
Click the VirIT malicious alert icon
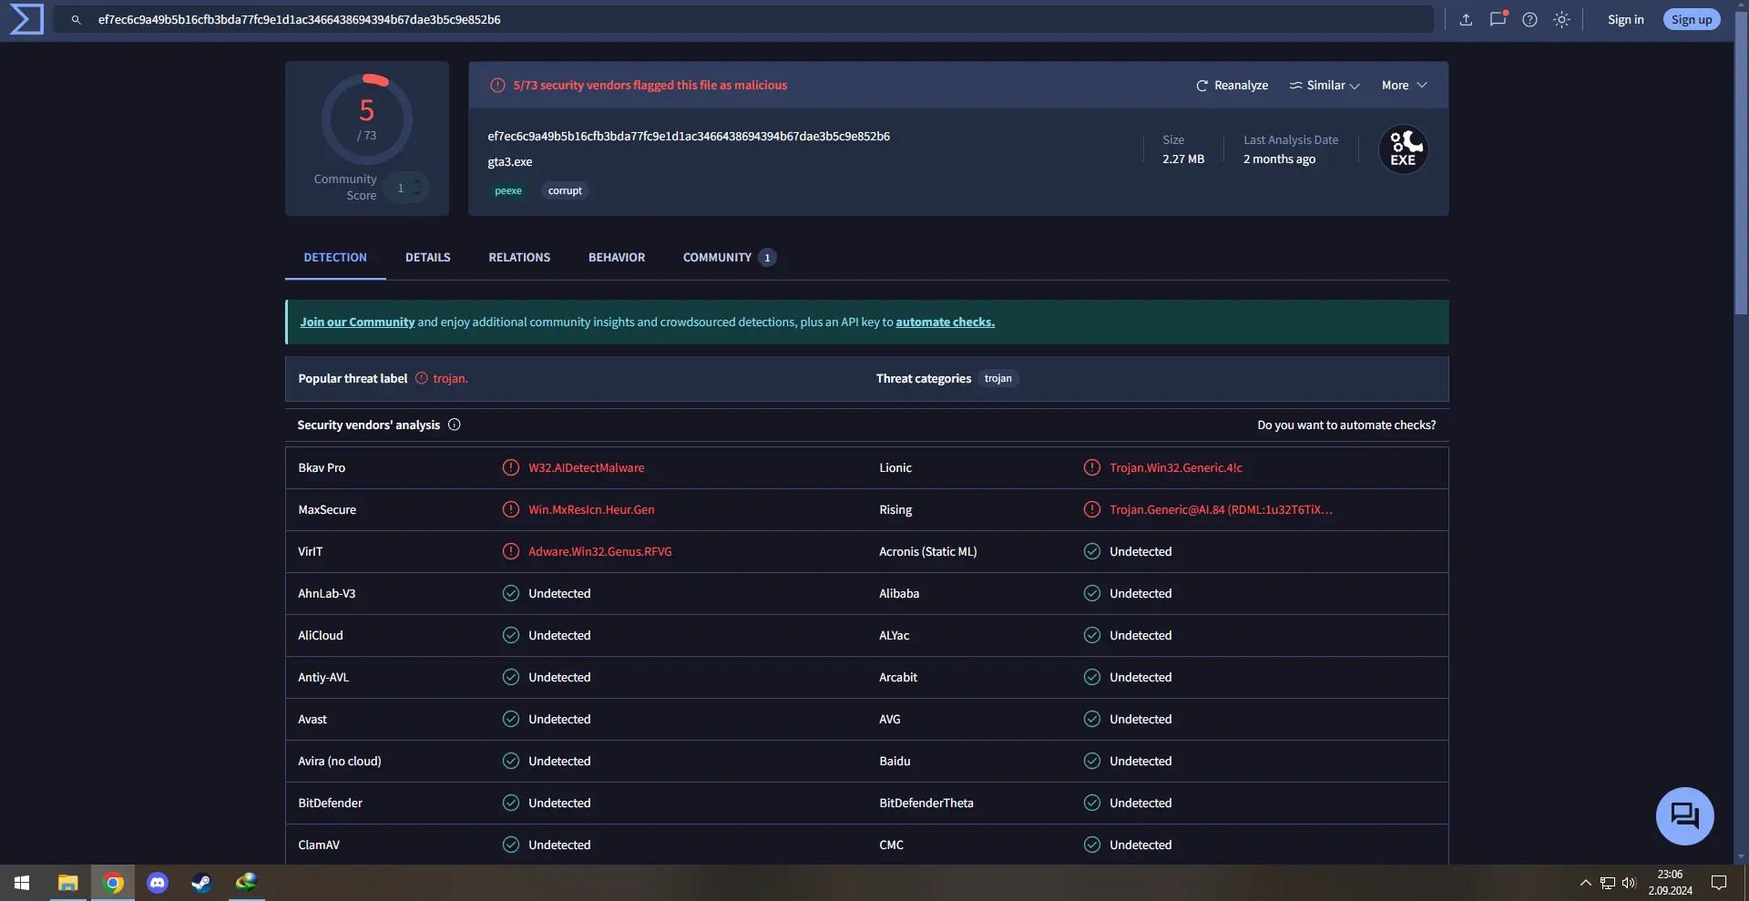(511, 551)
